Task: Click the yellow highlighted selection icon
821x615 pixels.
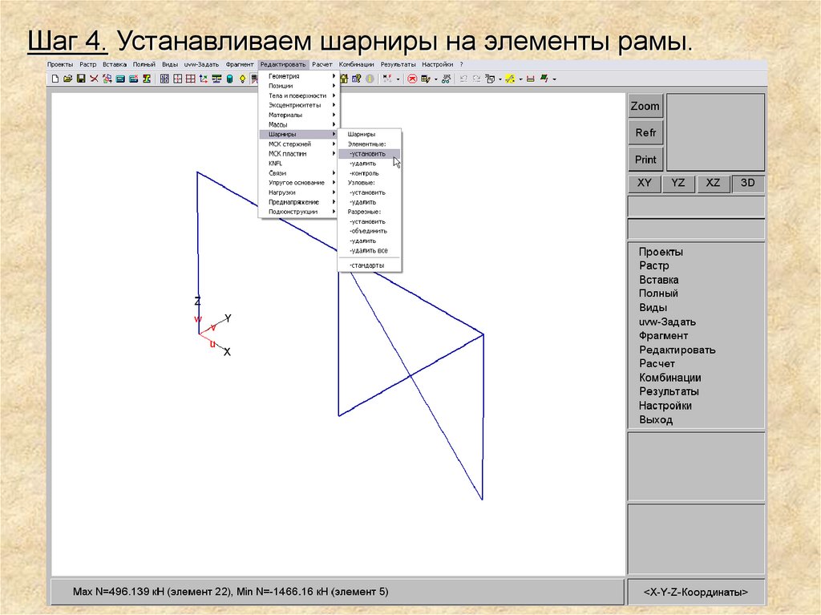Action: click(509, 79)
